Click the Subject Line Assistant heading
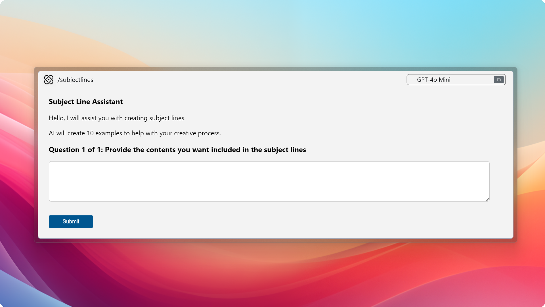Viewport: 545px width, 307px height. click(x=86, y=102)
